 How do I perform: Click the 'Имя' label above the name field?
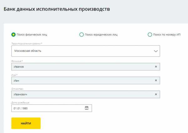coord(14,75)
